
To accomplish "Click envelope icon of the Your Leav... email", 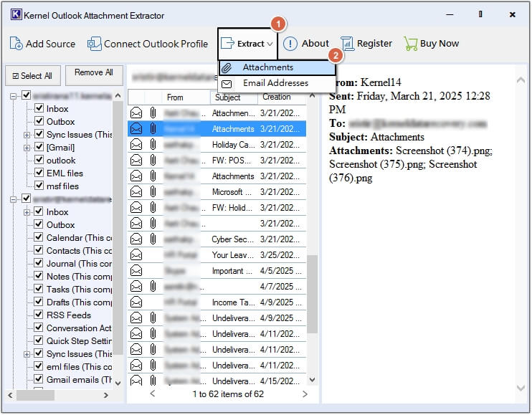I will click(136, 254).
